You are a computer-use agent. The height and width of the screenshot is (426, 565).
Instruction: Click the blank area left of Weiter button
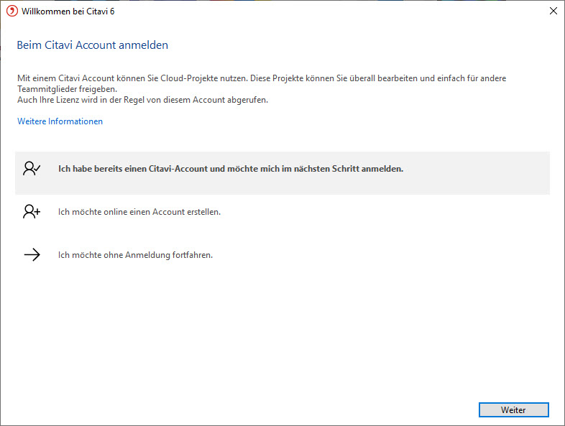point(288,409)
